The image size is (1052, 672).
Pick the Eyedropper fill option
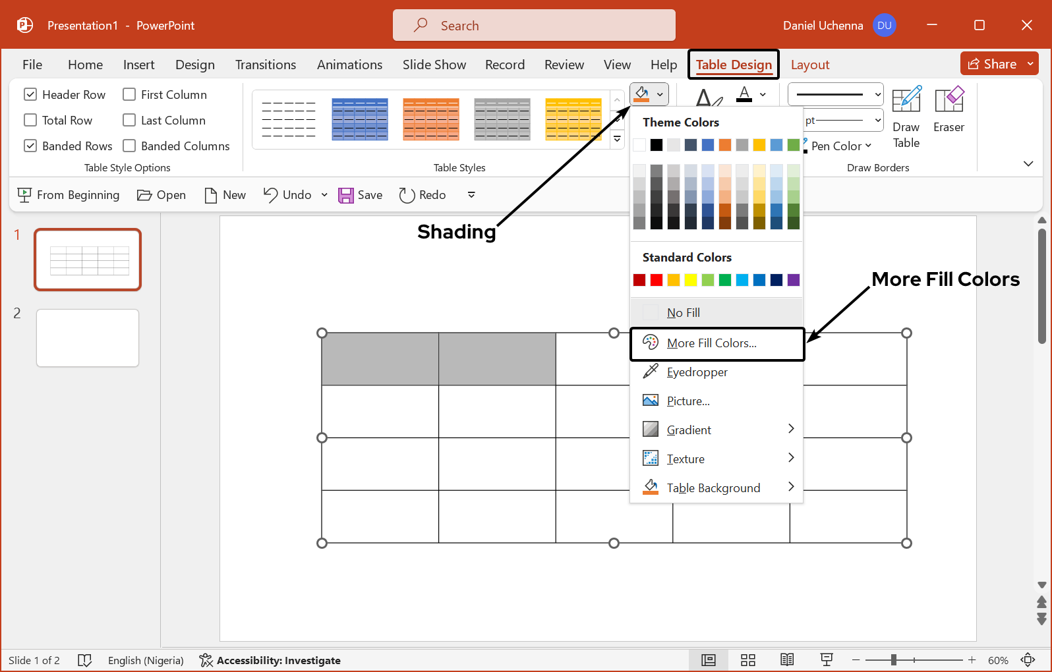click(x=697, y=372)
